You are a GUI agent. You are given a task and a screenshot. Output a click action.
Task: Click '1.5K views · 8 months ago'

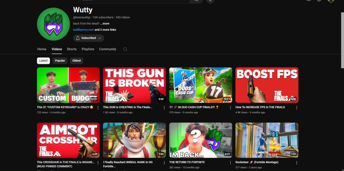pos(118,113)
